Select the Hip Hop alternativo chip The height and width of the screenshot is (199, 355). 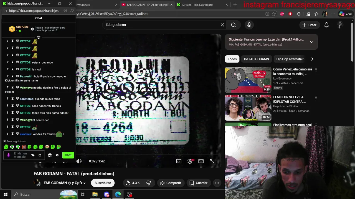(x=290, y=59)
